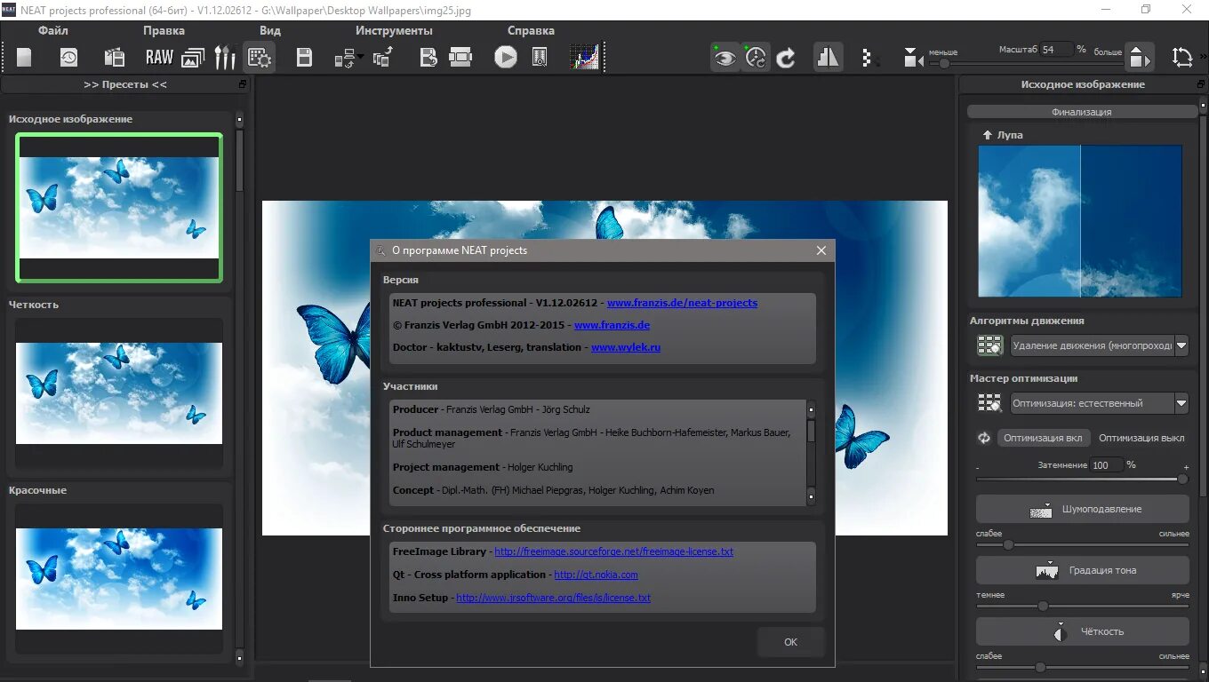Image resolution: width=1209 pixels, height=682 pixels.
Task: Select the Красочные preset thumbnail
Action: point(119,579)
